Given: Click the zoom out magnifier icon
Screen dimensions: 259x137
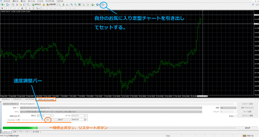Looking at the screenshot, I should [x=75, y=5].
